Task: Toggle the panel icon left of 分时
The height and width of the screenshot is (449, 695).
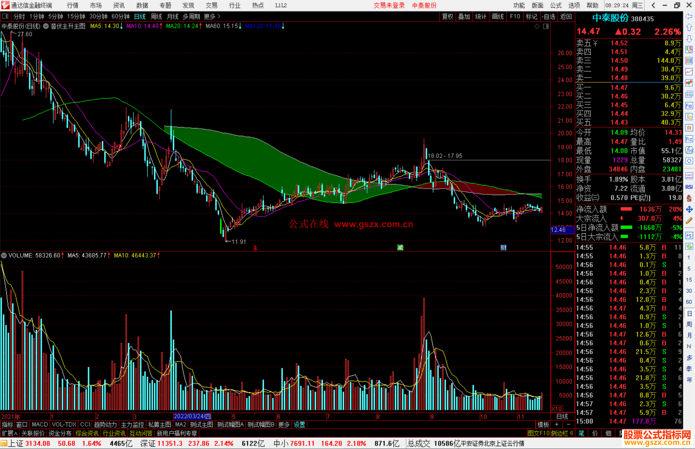Action: click(5, 16)
